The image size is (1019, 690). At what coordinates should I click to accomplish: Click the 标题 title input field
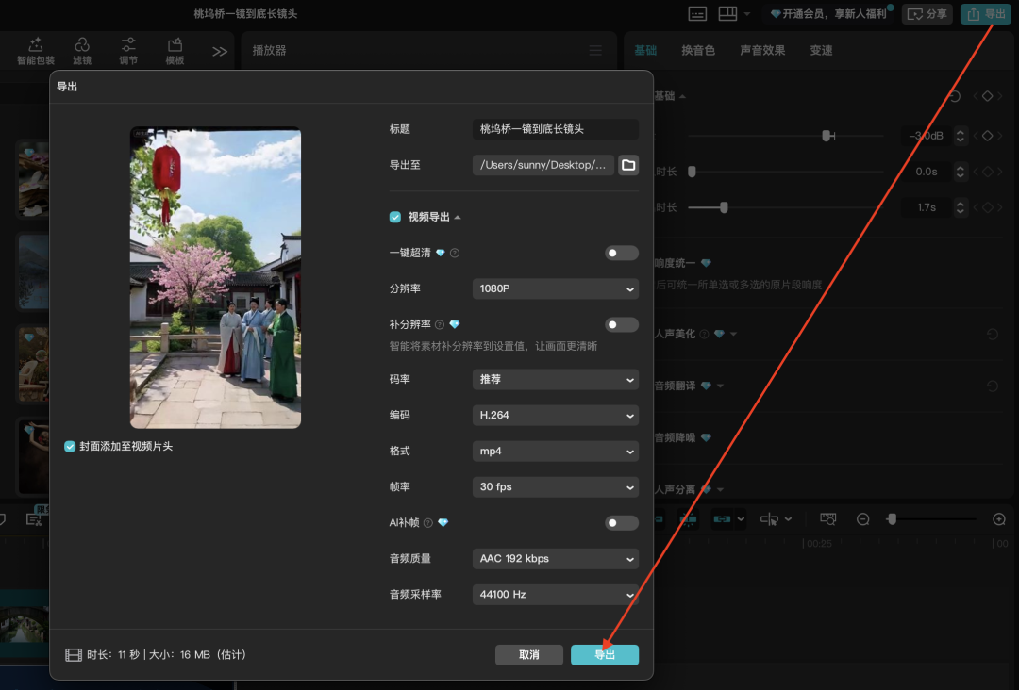[555, 128]
